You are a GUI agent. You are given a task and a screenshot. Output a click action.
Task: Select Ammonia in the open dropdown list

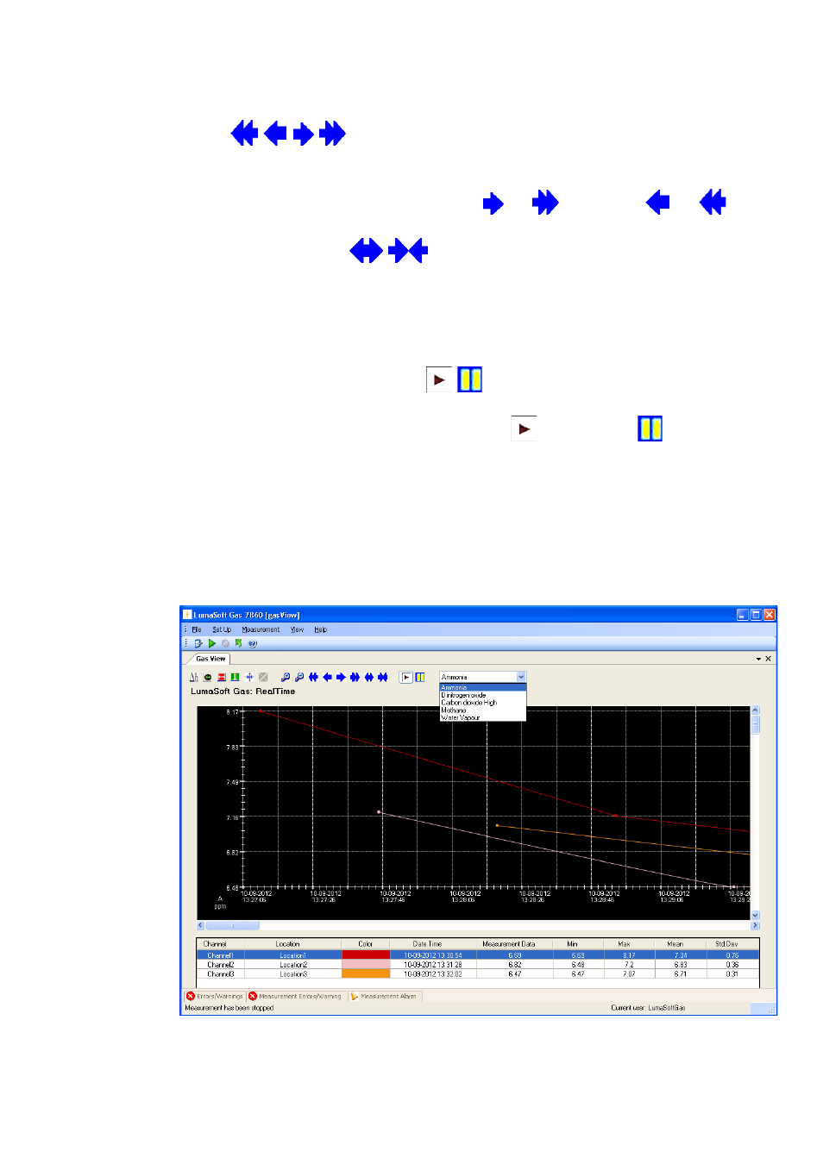coord(482,687)
